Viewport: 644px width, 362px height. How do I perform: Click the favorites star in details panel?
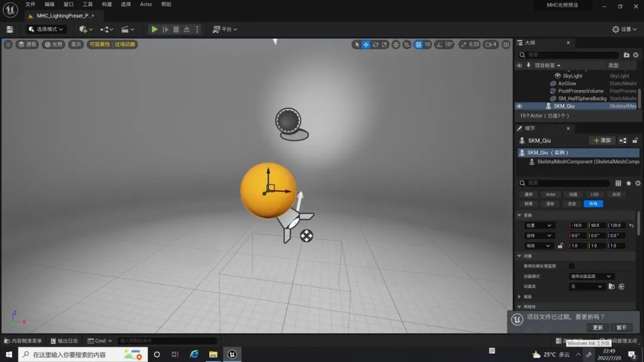point(628,183)
